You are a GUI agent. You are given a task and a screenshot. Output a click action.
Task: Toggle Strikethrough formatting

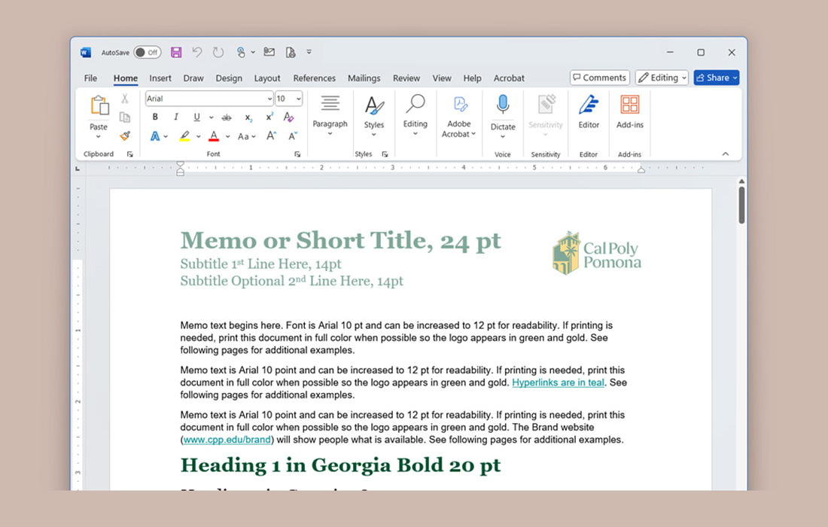point(227,117)
